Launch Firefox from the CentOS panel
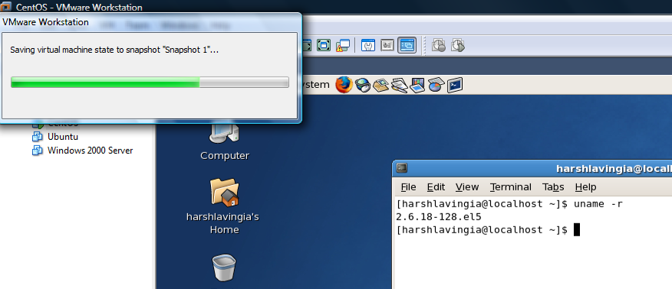 [x=343, y=85]
